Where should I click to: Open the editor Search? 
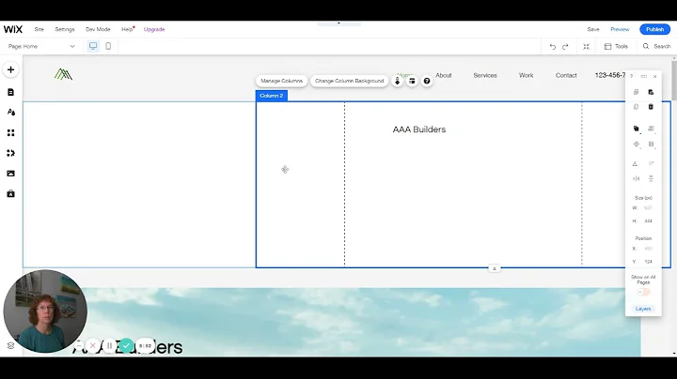[656, 47]
